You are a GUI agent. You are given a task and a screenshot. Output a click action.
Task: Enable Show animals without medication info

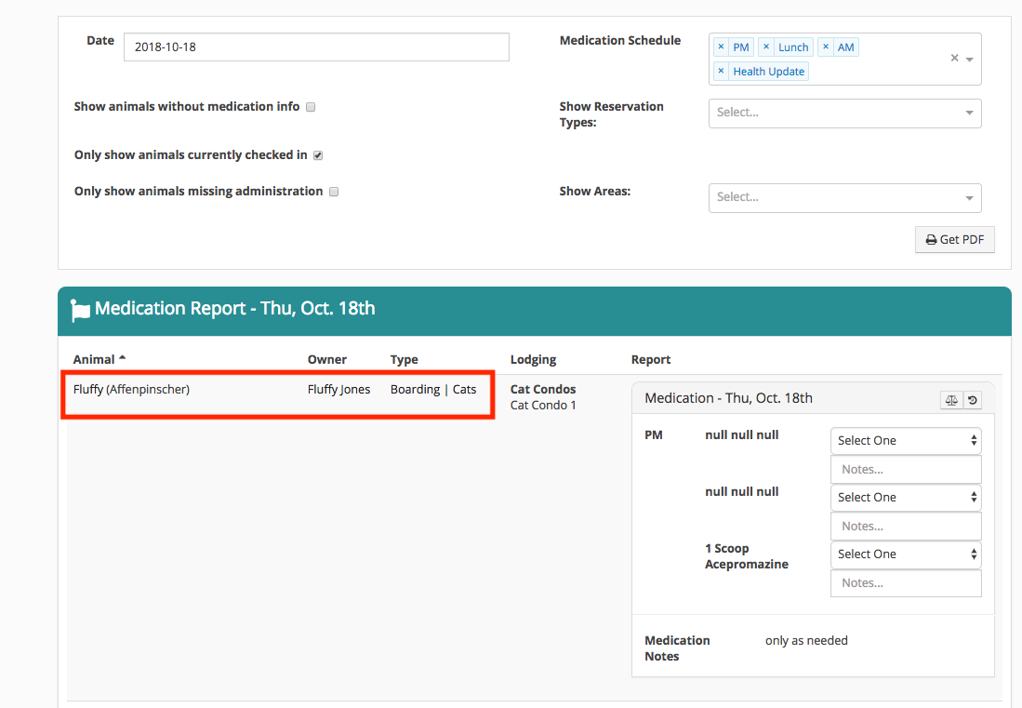(x=311, y=106)
